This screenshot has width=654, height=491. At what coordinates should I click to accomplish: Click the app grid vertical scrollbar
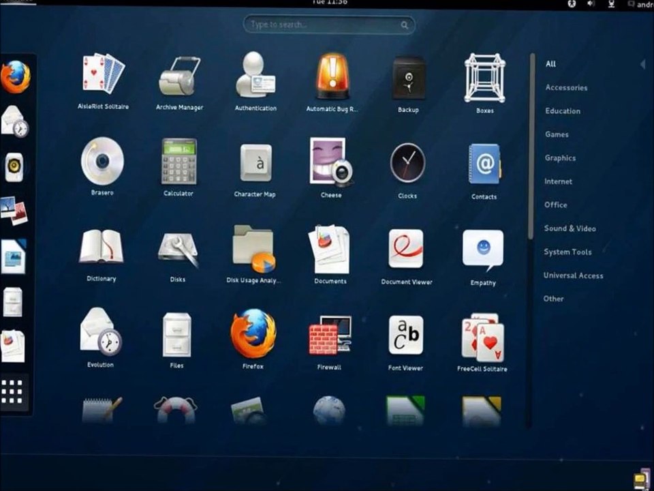(x=531, y=146)
